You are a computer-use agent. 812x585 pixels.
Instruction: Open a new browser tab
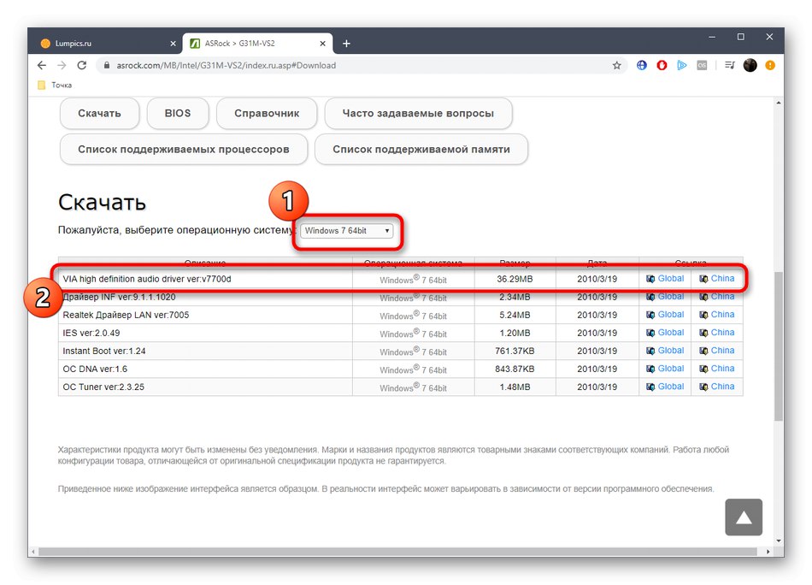click(x=346, y=44)
